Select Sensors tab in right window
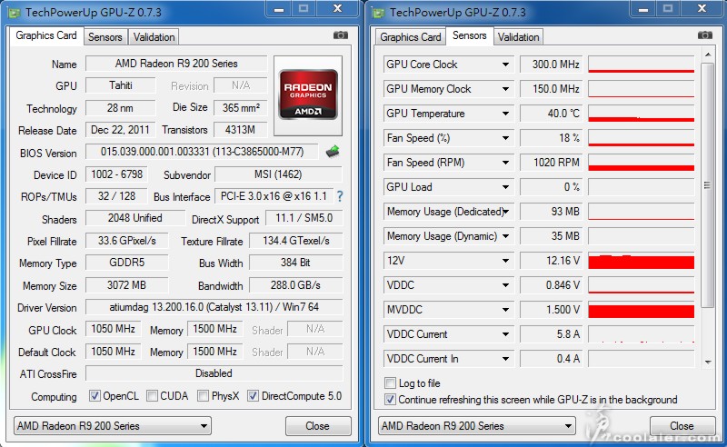The height and width of the screenshot is (447, 727). click(x=469, y=35)
